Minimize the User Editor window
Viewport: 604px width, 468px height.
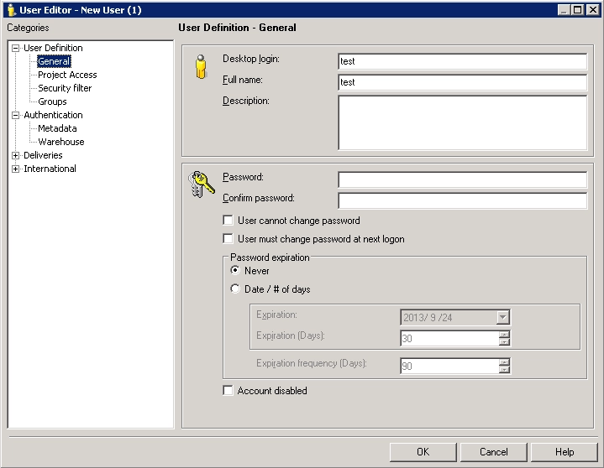pyautogui.click(x=564, y=10)
